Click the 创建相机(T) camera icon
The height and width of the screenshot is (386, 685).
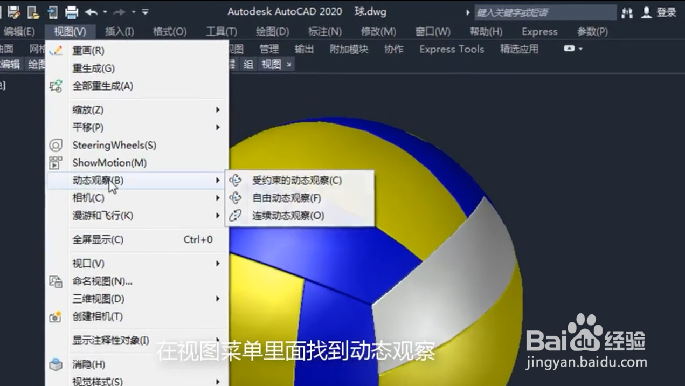56,317
